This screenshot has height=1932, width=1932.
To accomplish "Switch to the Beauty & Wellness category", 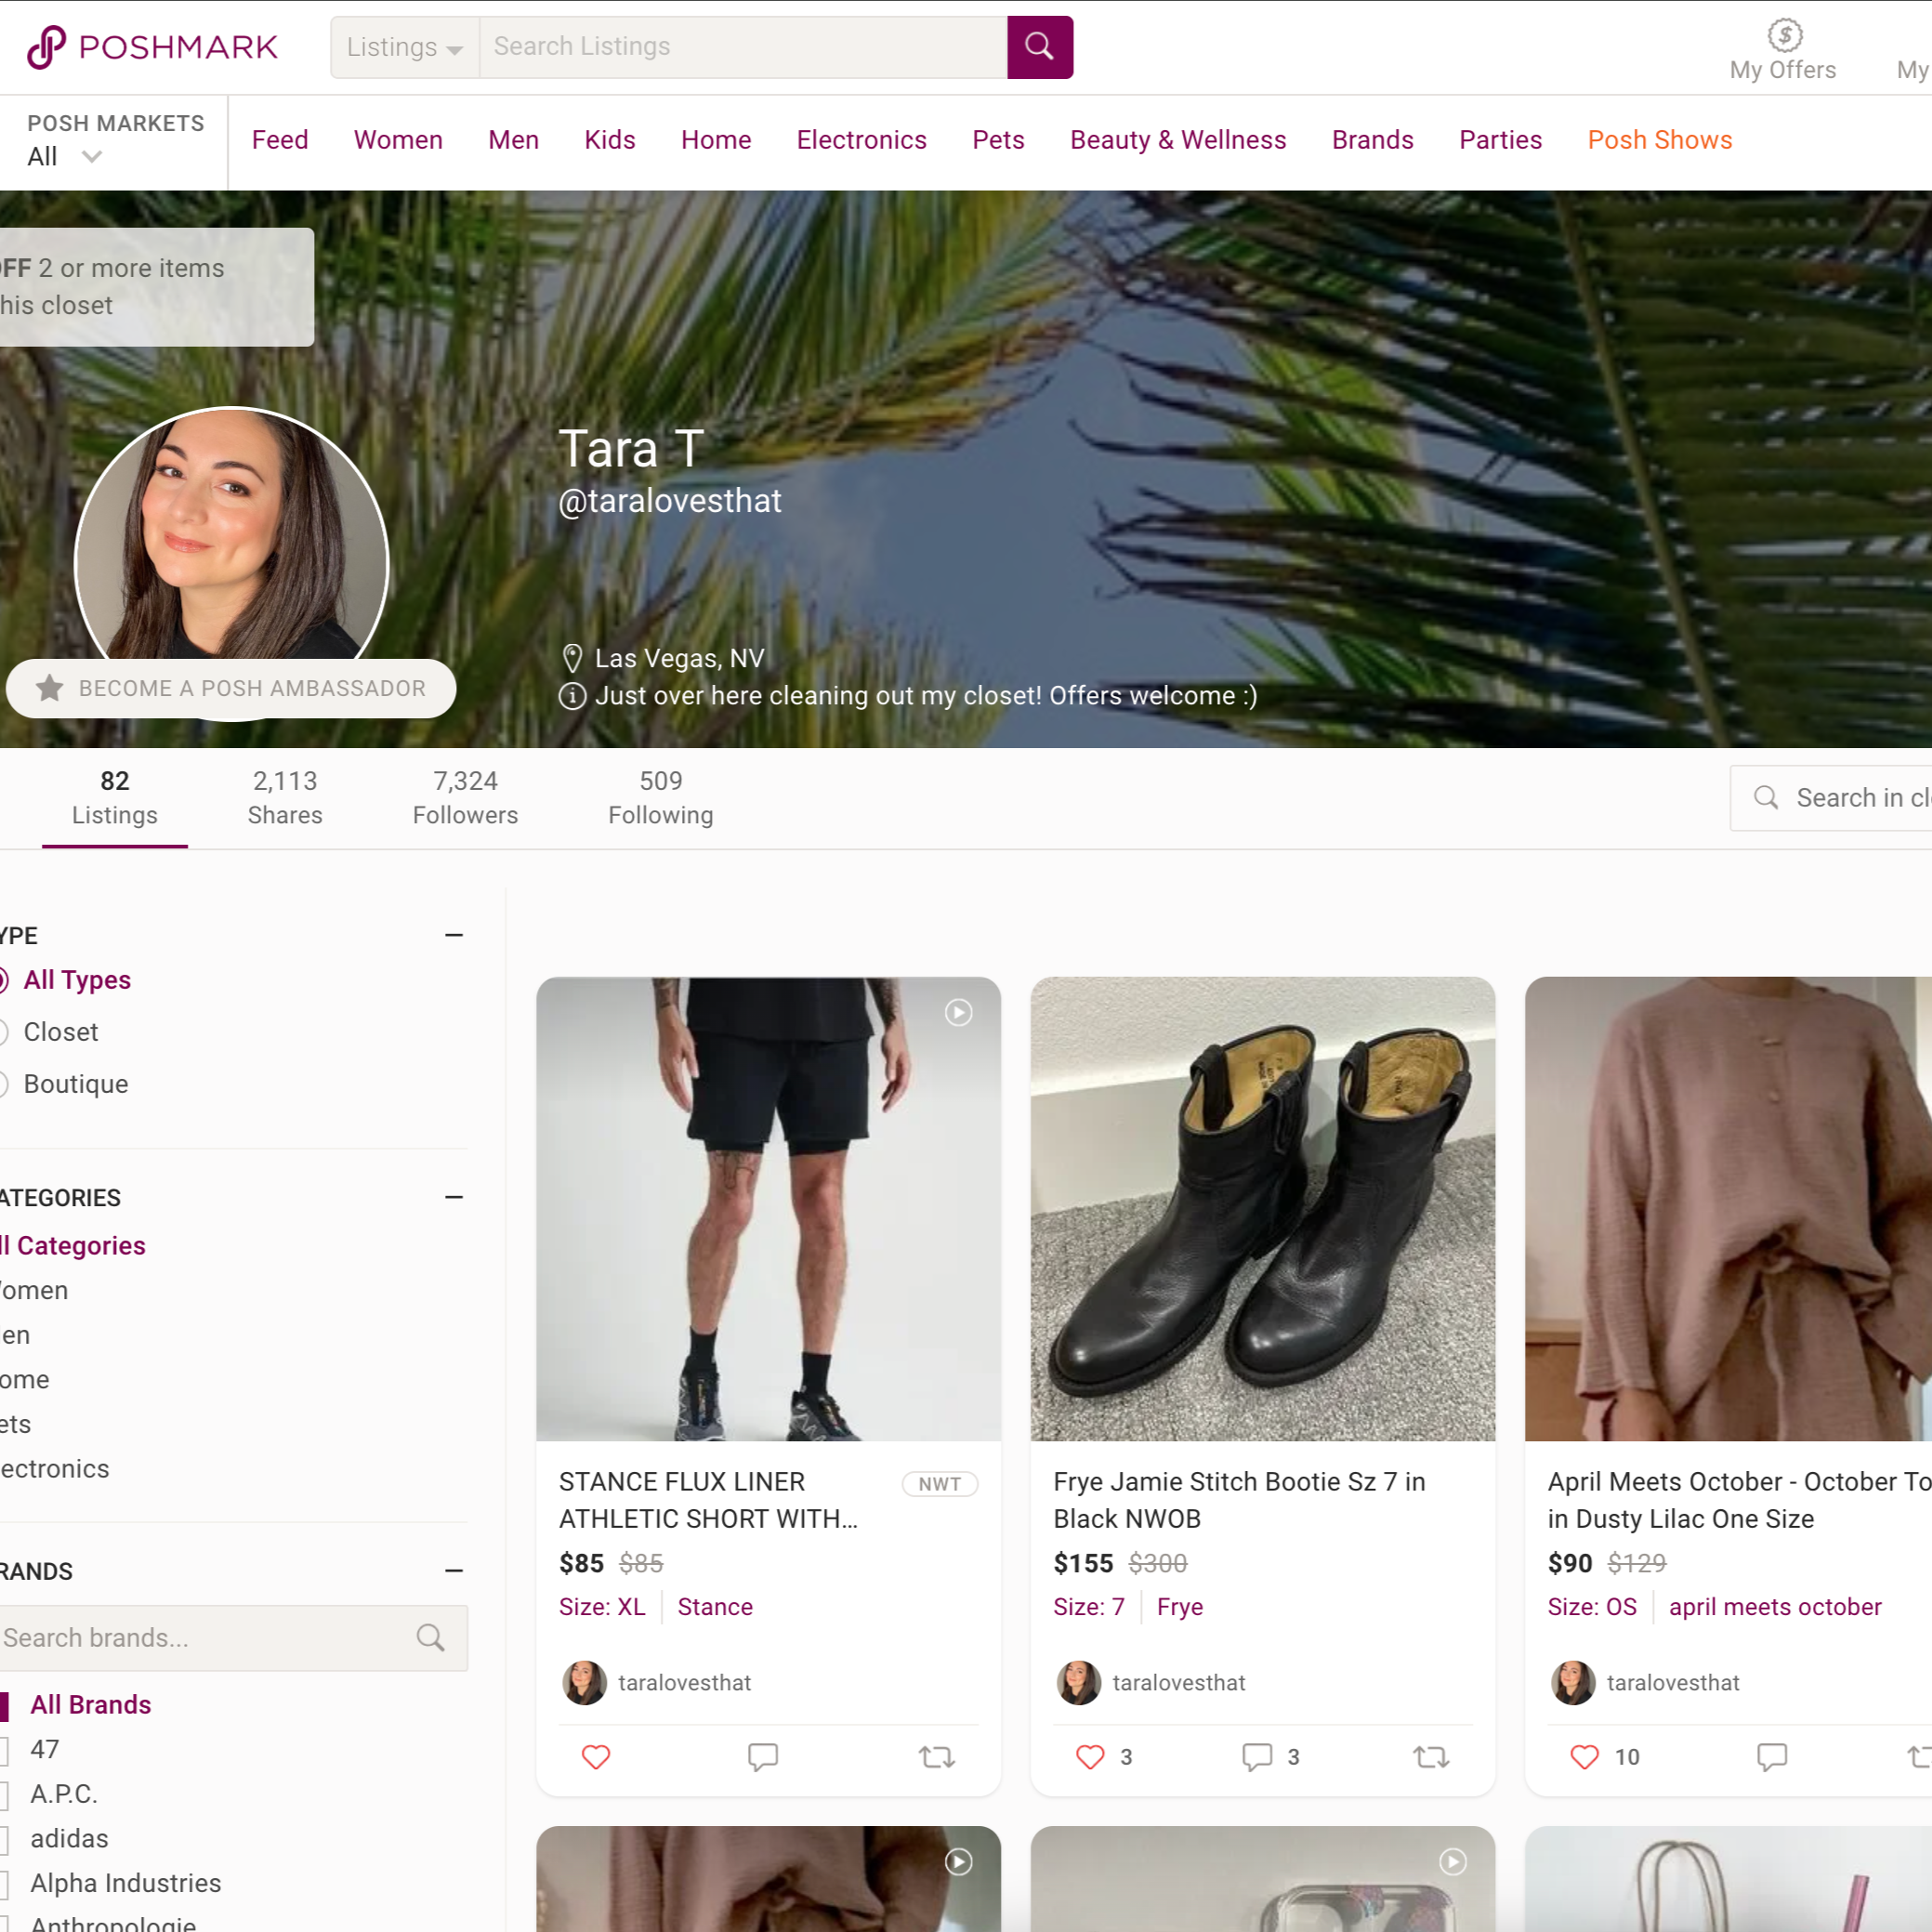I will 1178,140.
